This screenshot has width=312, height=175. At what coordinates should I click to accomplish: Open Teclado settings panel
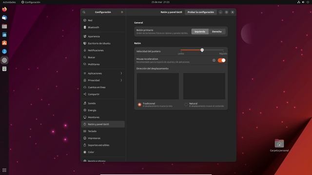(x=103, y=131)
